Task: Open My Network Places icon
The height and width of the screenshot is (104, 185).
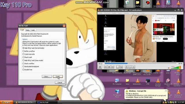Action: [117, 93]
